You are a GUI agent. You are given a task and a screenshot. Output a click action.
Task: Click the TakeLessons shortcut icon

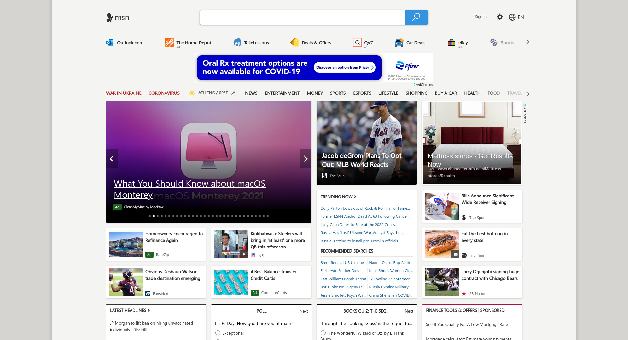point(237,42)
